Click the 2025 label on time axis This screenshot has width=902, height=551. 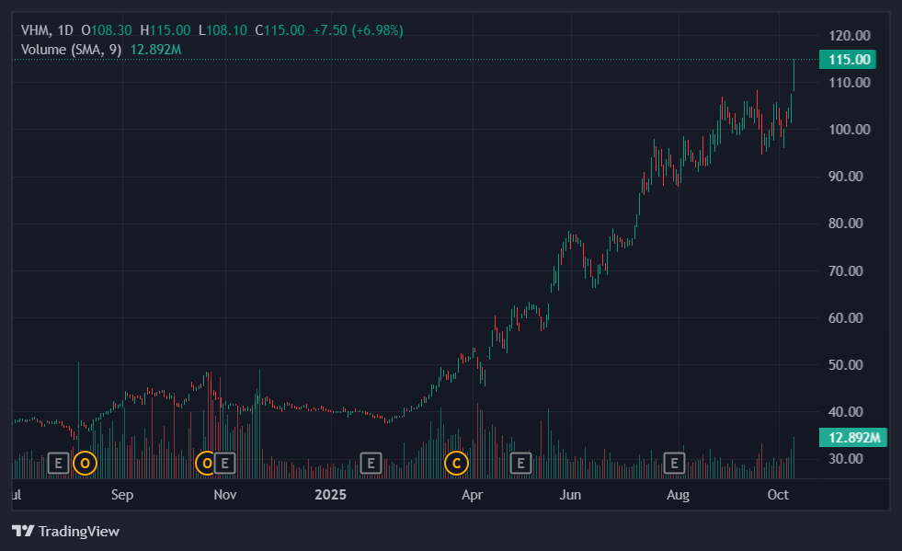[x=330, y=495]
